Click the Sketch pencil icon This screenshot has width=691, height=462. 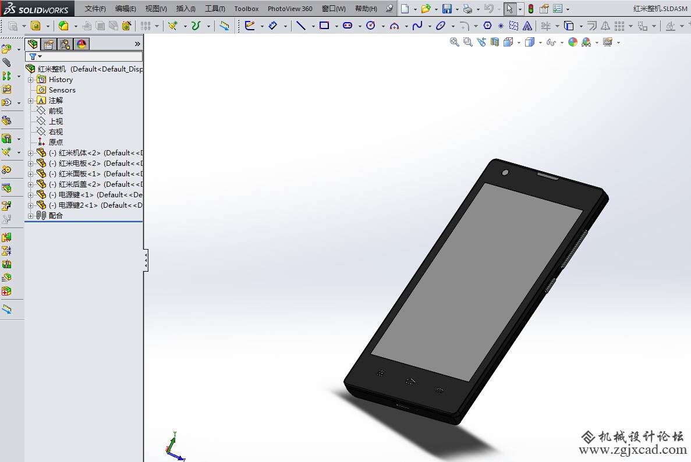pyautogui.click(x=249, y=26)
